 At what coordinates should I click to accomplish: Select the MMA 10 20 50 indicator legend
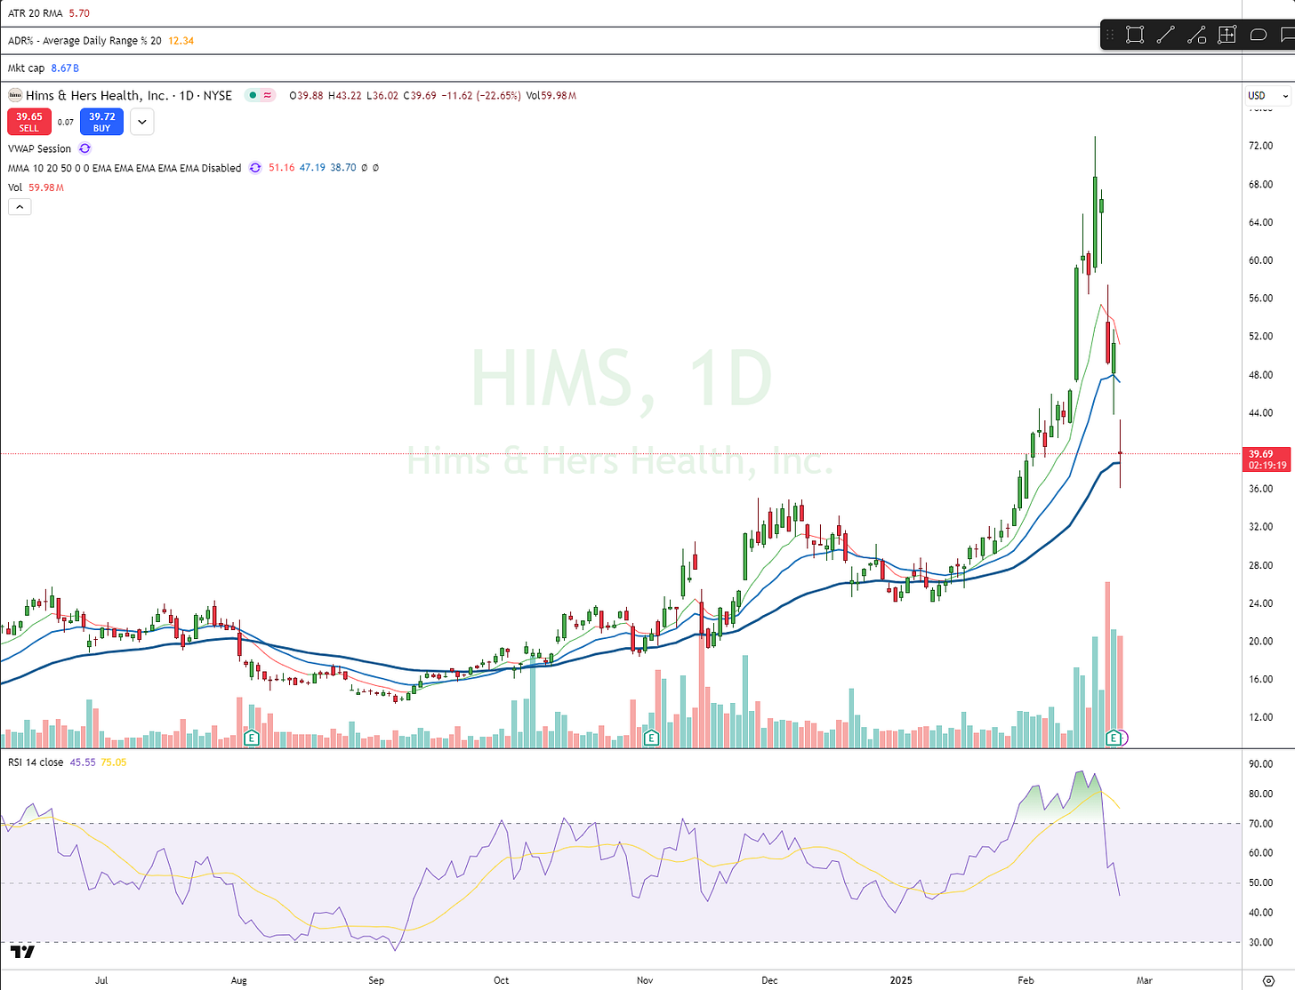[125, 167]
